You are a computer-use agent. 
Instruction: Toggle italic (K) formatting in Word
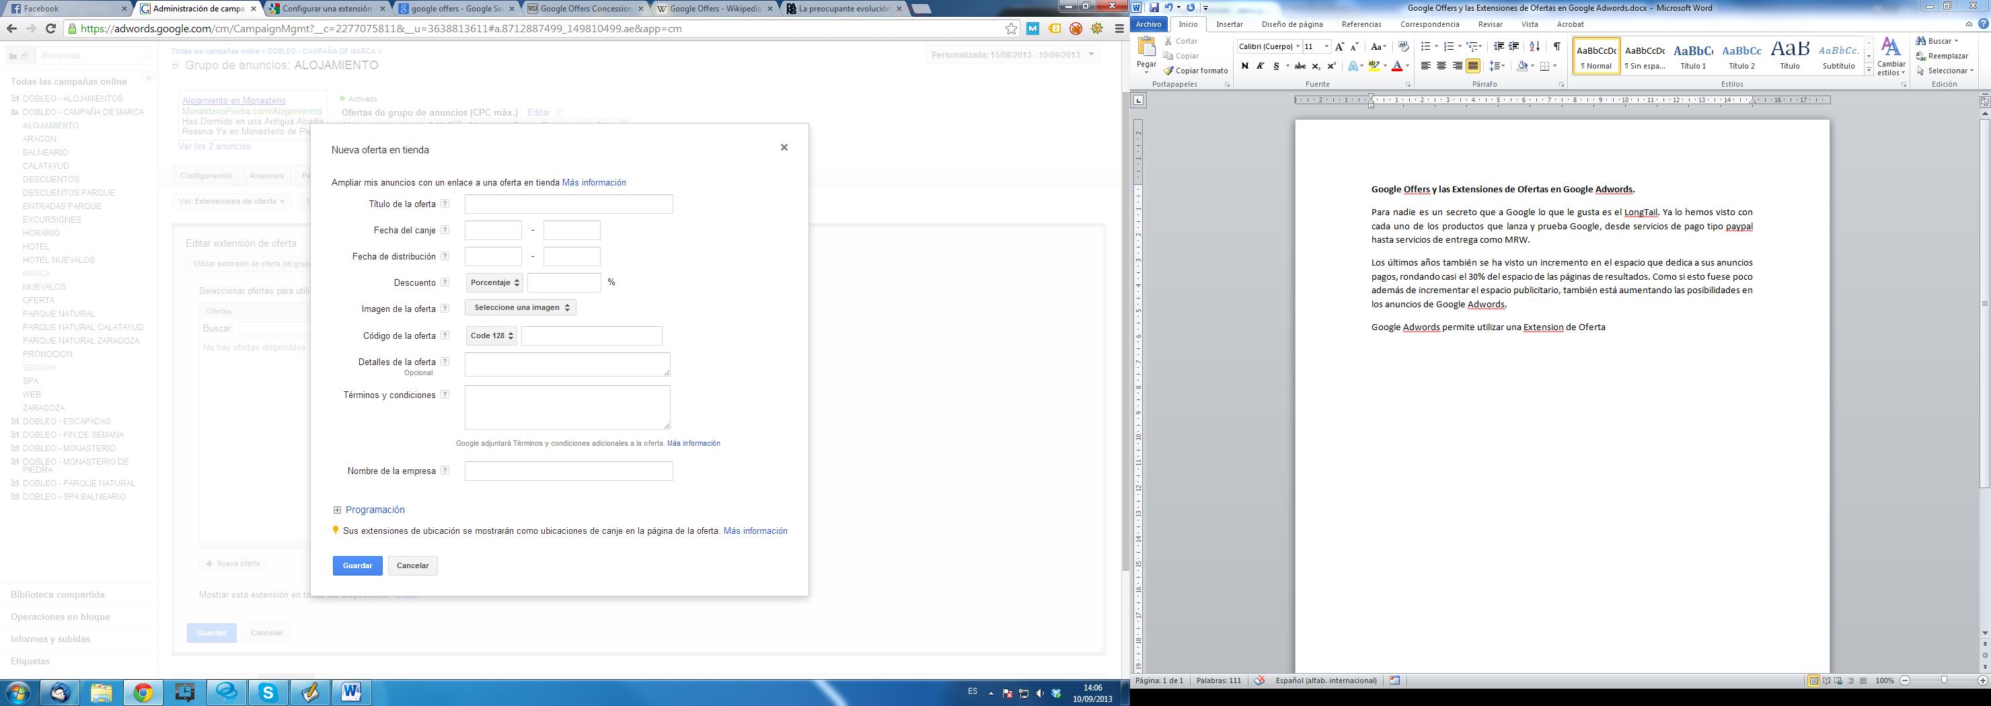point(1260,67)
